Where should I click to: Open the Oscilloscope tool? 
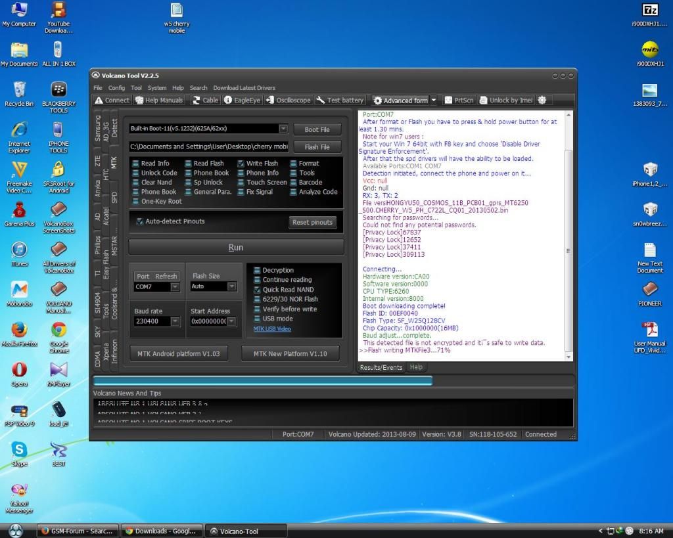point(288,101)
